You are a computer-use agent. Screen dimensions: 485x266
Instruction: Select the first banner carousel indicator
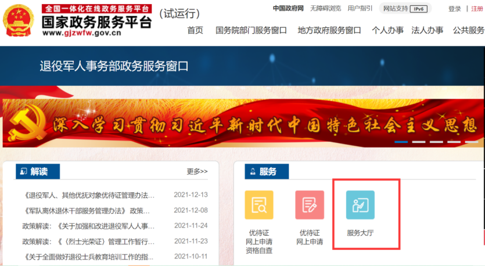point(401,142)
